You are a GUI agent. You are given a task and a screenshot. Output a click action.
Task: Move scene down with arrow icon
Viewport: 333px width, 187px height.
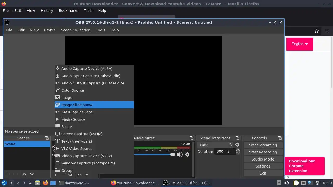point(32,174)
